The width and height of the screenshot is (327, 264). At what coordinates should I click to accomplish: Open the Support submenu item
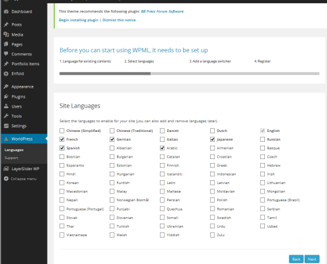click(x=11, y=158)
